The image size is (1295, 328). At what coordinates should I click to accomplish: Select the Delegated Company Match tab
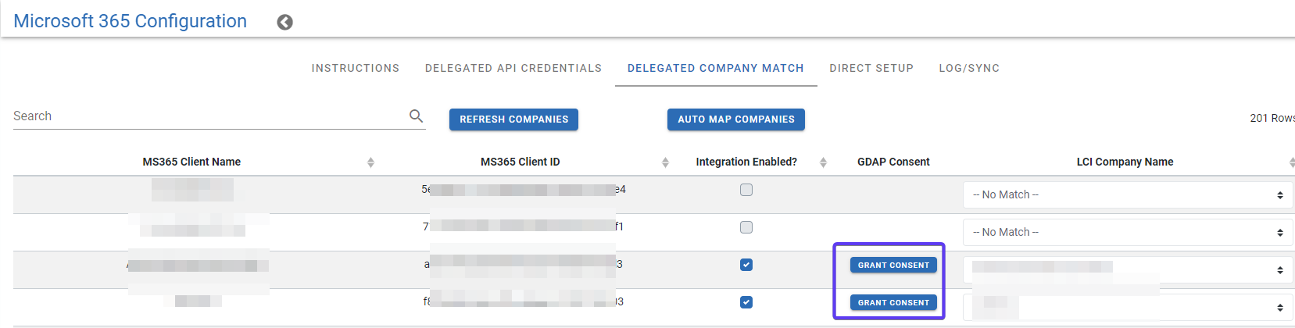pyautogui.click(x=716, y=68)
